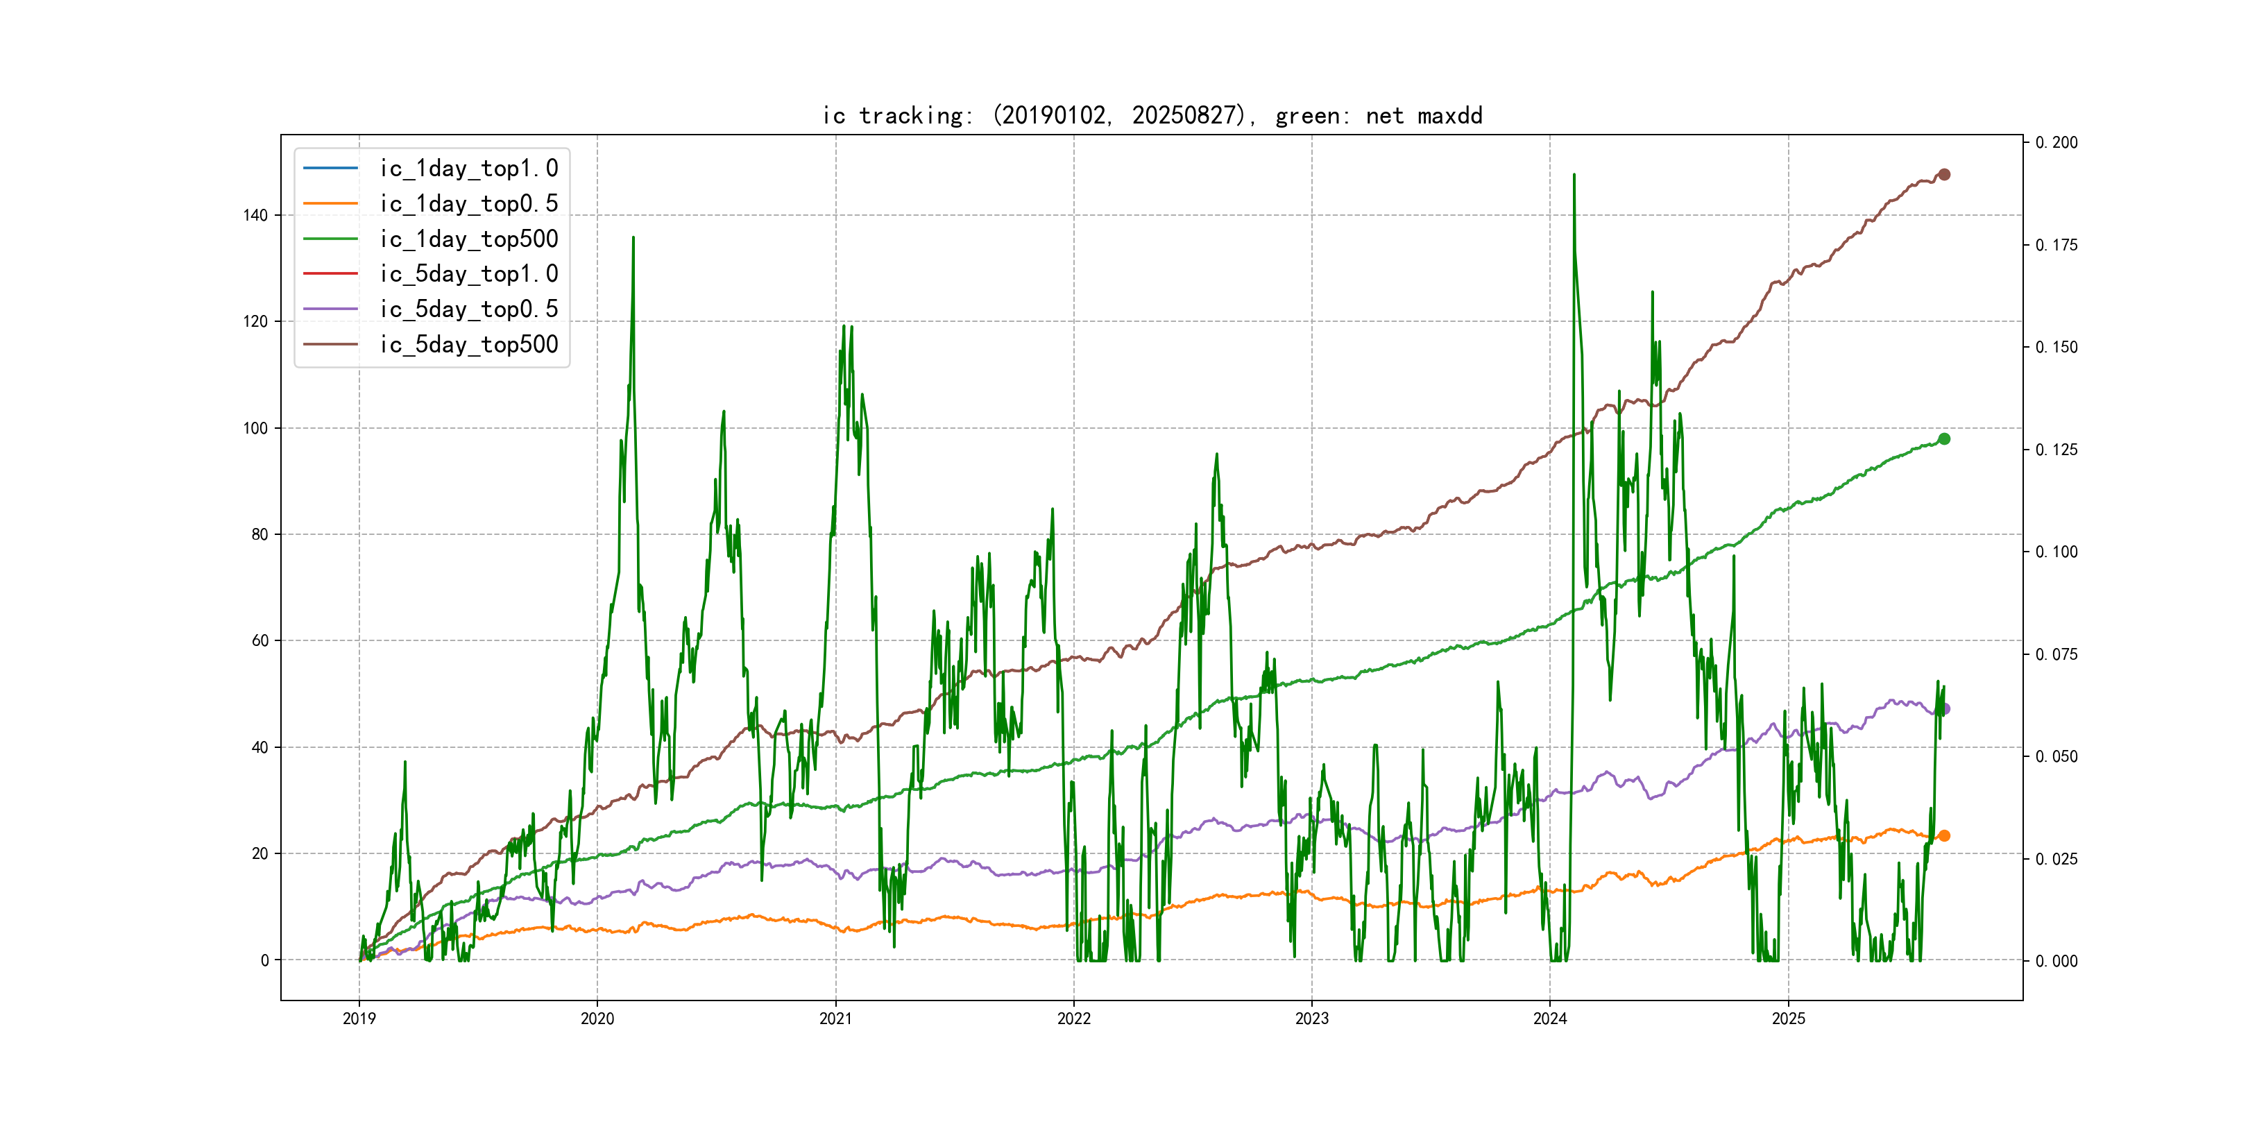Click the blue line swatch for ic_1day_top1.0

[x=330, y=167]
